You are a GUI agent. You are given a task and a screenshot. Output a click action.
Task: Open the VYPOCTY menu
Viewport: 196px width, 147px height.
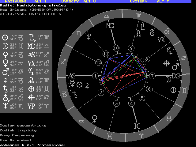(x=70, y=2)
